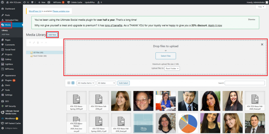The height and width of the screenshot is (134, 269).
Task: Click the Select Files button
Action: click(165, 56)
